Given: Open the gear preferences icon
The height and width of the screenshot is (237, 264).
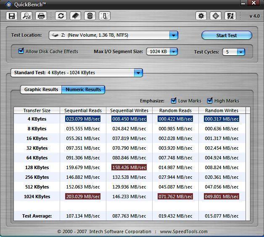Looking at the screenshot, I should coord(201,16).
